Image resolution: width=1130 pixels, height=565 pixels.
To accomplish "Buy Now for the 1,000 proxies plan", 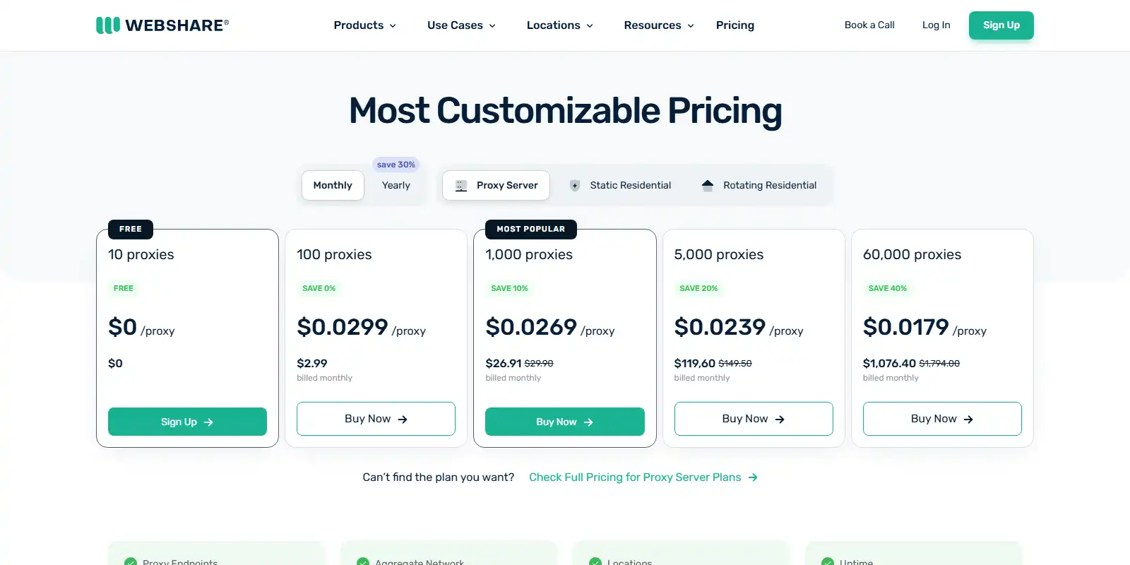I will [565, 422].
